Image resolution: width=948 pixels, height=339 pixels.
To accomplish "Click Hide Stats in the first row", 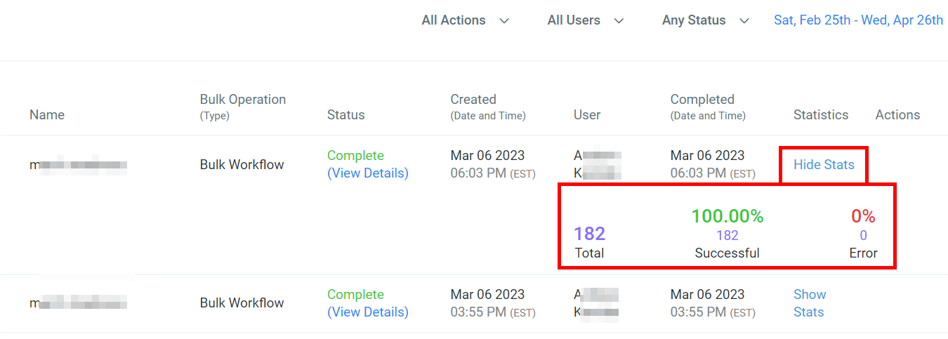I will 824,165.
